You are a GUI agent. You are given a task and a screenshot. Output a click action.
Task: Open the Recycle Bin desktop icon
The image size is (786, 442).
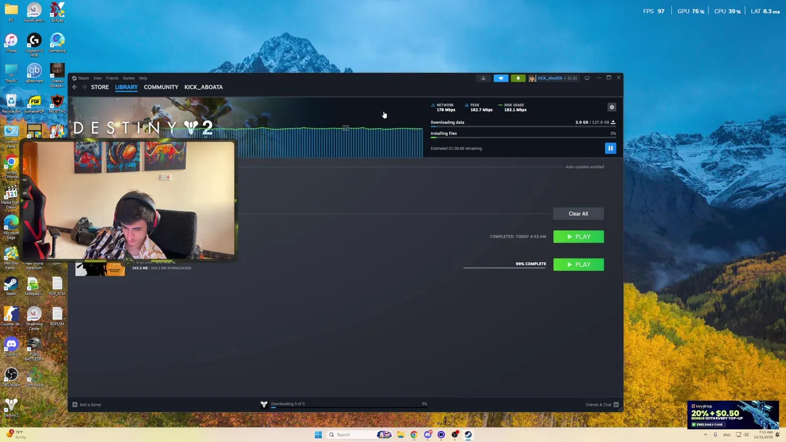(11, 104)
